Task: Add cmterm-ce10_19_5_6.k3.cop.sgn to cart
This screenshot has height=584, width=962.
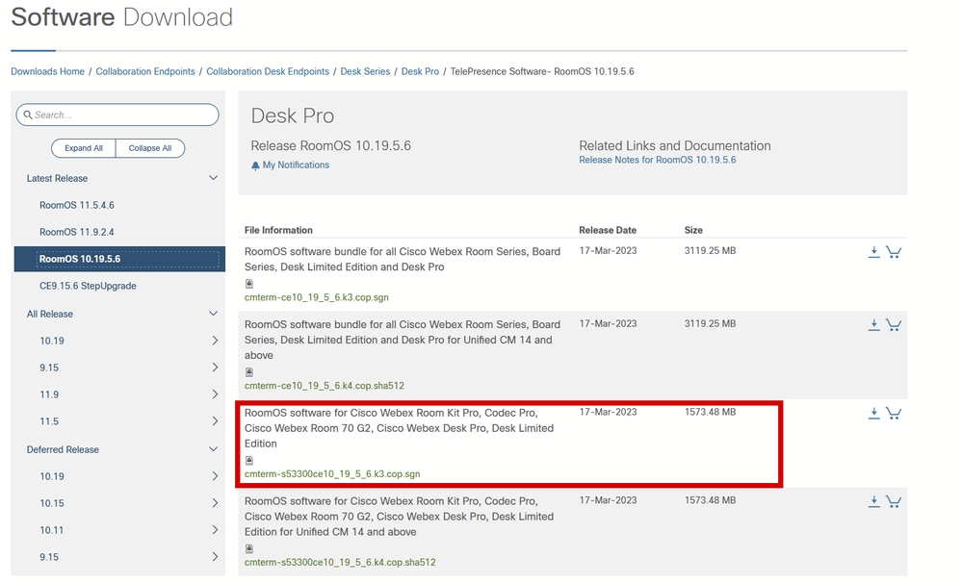Action: pos(894,252)
